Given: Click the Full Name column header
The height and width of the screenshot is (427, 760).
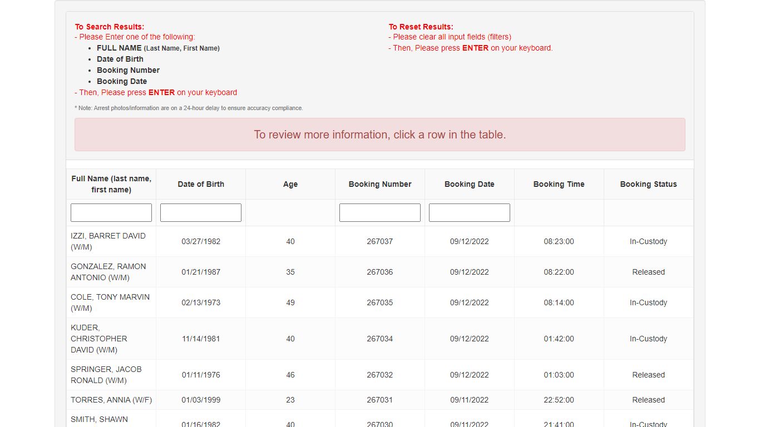Looking at the screenshot, I should pos(111,184).
